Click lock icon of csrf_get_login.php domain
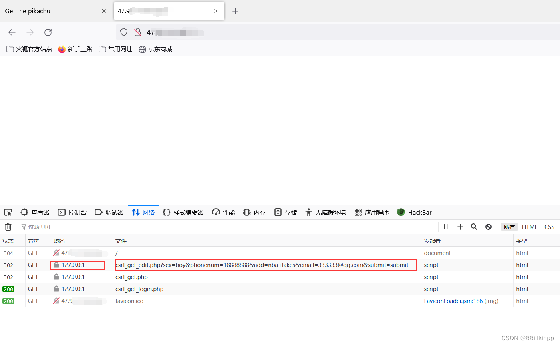The height and width of the screenshot is (345, 560). click(x=56, y=289)
